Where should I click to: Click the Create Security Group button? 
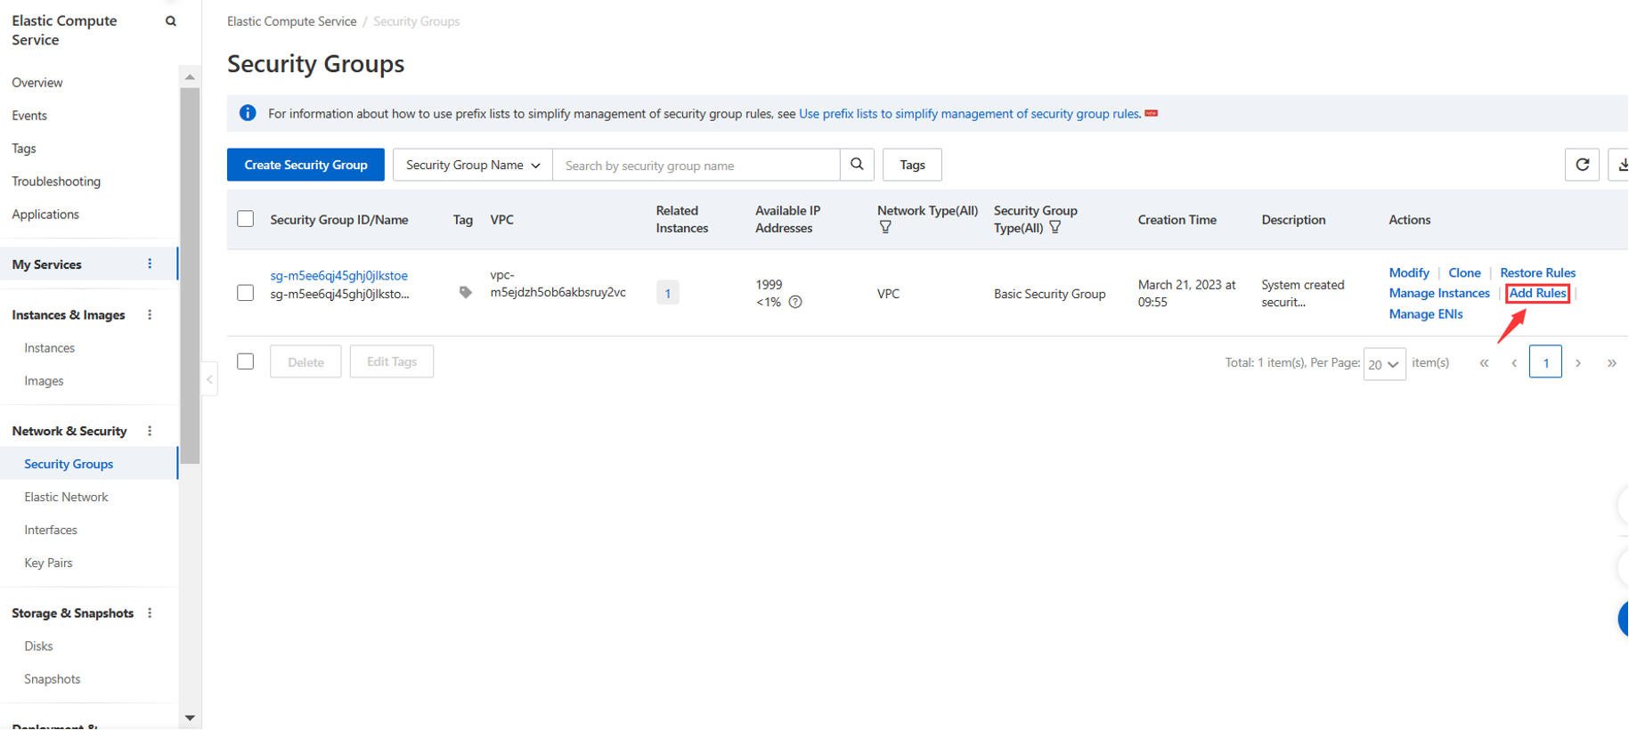[x=305, y=165]
